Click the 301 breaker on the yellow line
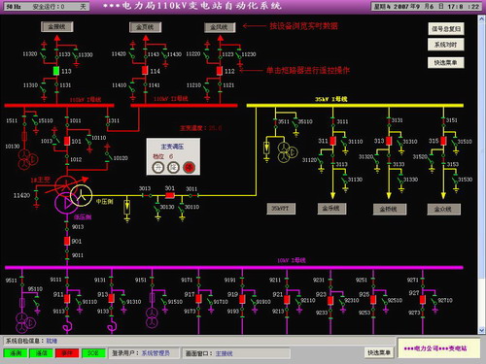The height and width of the screenshot is (364, 486). click(170, 195)
